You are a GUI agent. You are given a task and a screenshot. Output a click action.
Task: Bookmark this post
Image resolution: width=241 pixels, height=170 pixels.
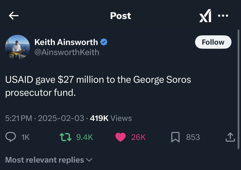176,137
